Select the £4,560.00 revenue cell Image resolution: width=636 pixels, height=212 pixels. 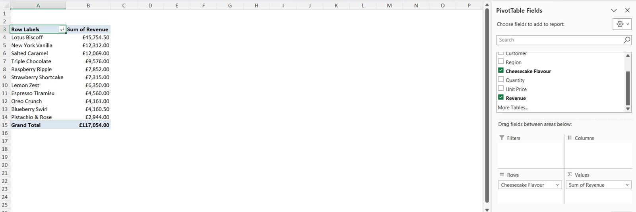(x=88, y=93)
